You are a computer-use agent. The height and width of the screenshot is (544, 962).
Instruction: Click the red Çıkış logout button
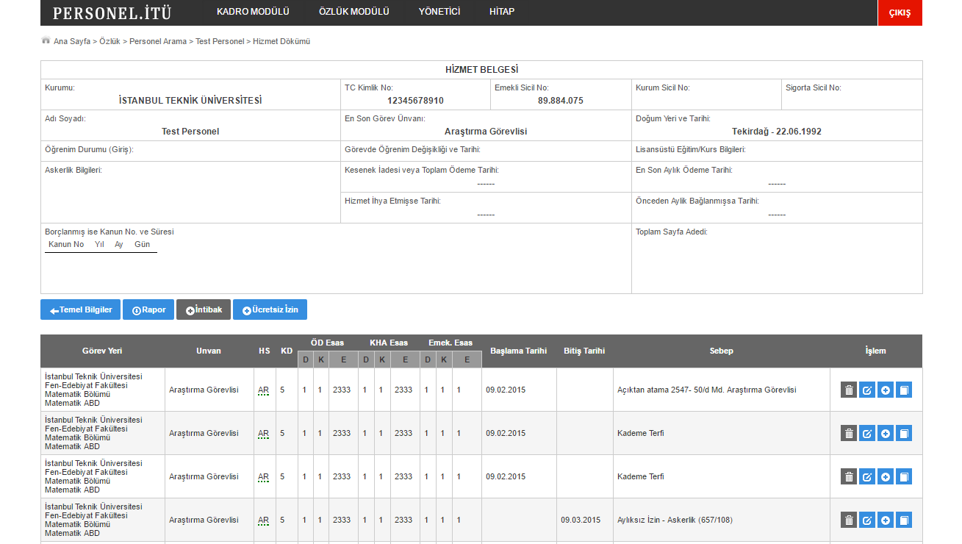900,13
